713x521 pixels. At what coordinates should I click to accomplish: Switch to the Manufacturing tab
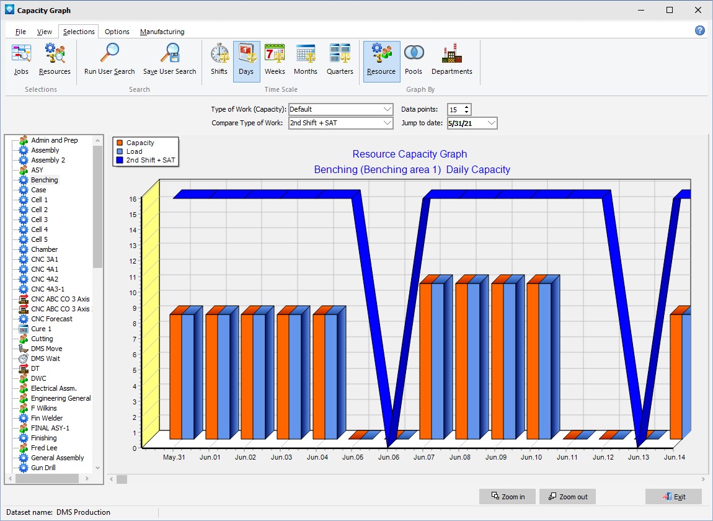pyautogui.click(x=162, y=32)
